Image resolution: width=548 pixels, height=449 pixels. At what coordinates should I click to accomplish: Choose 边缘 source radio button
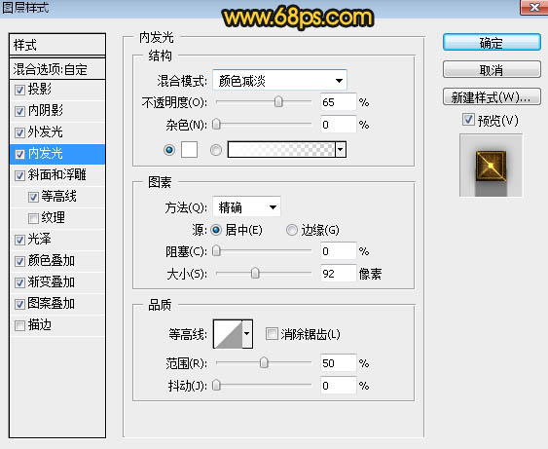[x=292, y=230]
